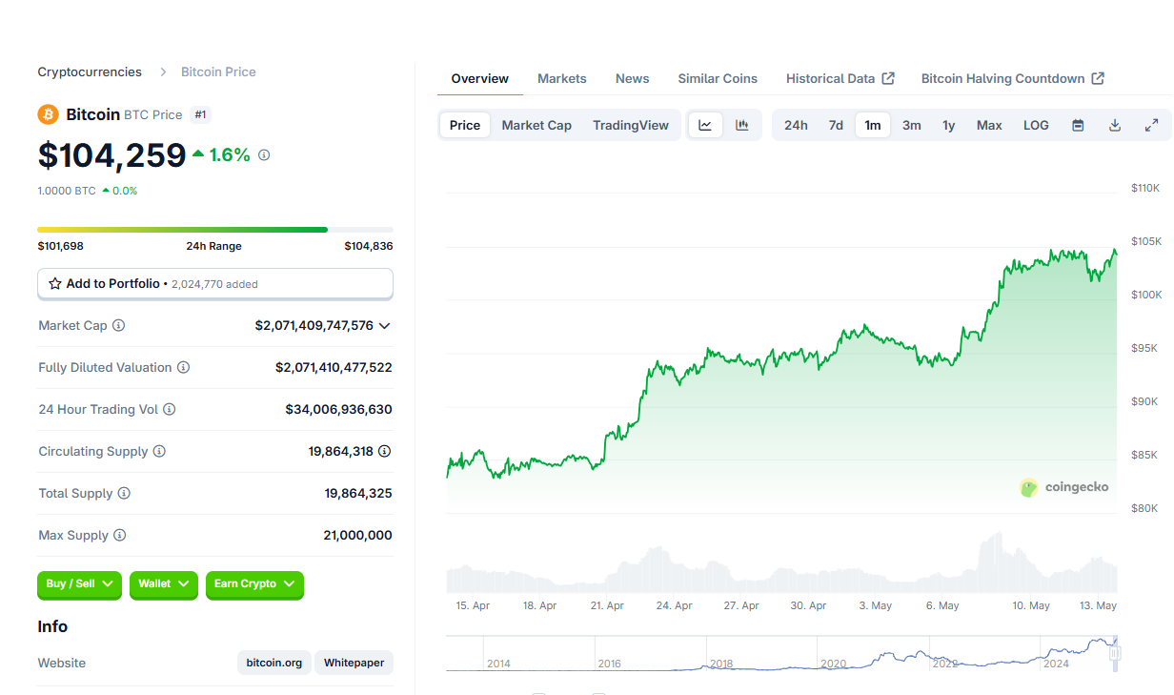Switch to line chart view icon
The image size is (1174, 695).
[x=705, y=125]
